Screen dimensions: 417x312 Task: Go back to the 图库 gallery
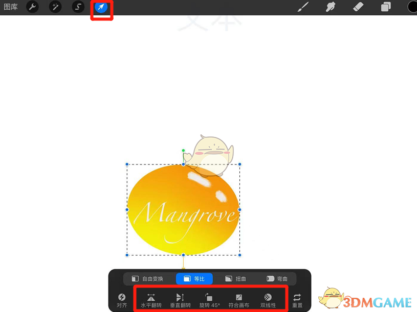tap(10, 7)
